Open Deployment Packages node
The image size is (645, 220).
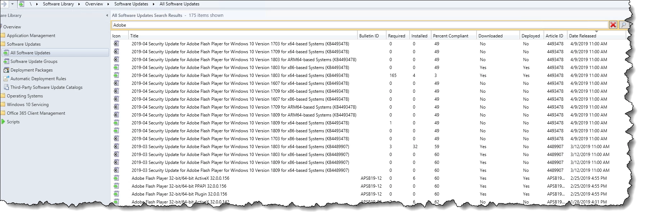(31, 70)
